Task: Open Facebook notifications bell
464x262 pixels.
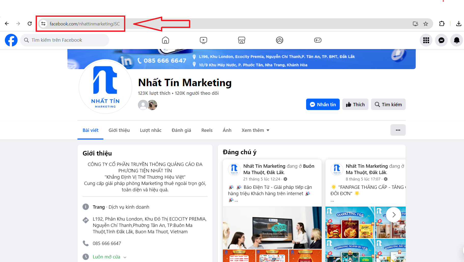Action: 457,40
